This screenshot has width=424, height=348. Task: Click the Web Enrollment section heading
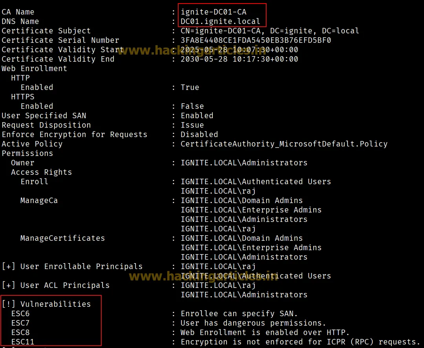point(34,68)
